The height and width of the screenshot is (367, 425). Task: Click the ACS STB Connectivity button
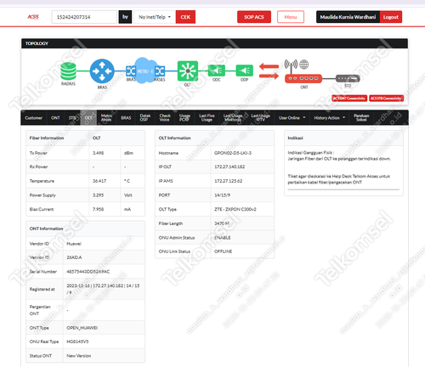pos(387,99)
